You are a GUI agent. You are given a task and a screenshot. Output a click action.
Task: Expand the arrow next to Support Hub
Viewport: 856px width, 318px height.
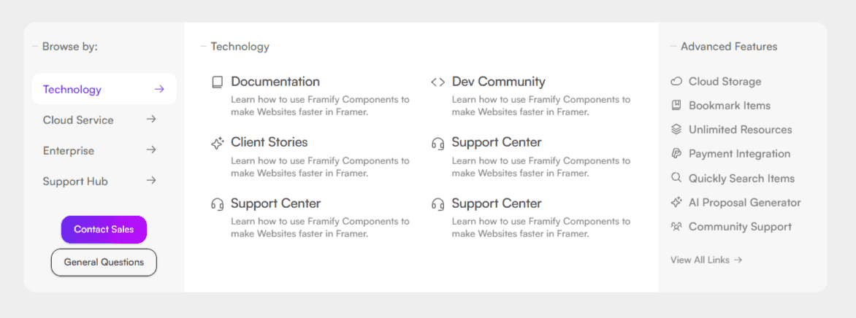(x=151, y=180)
